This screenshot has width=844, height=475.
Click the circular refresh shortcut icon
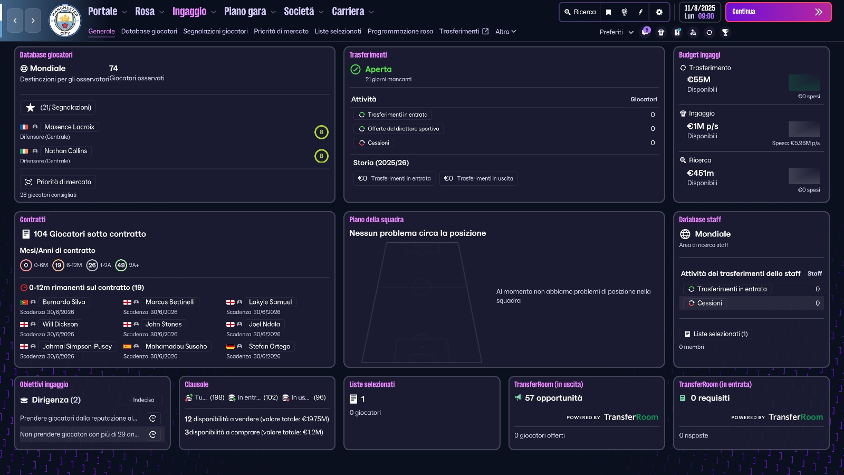[709, 32]
